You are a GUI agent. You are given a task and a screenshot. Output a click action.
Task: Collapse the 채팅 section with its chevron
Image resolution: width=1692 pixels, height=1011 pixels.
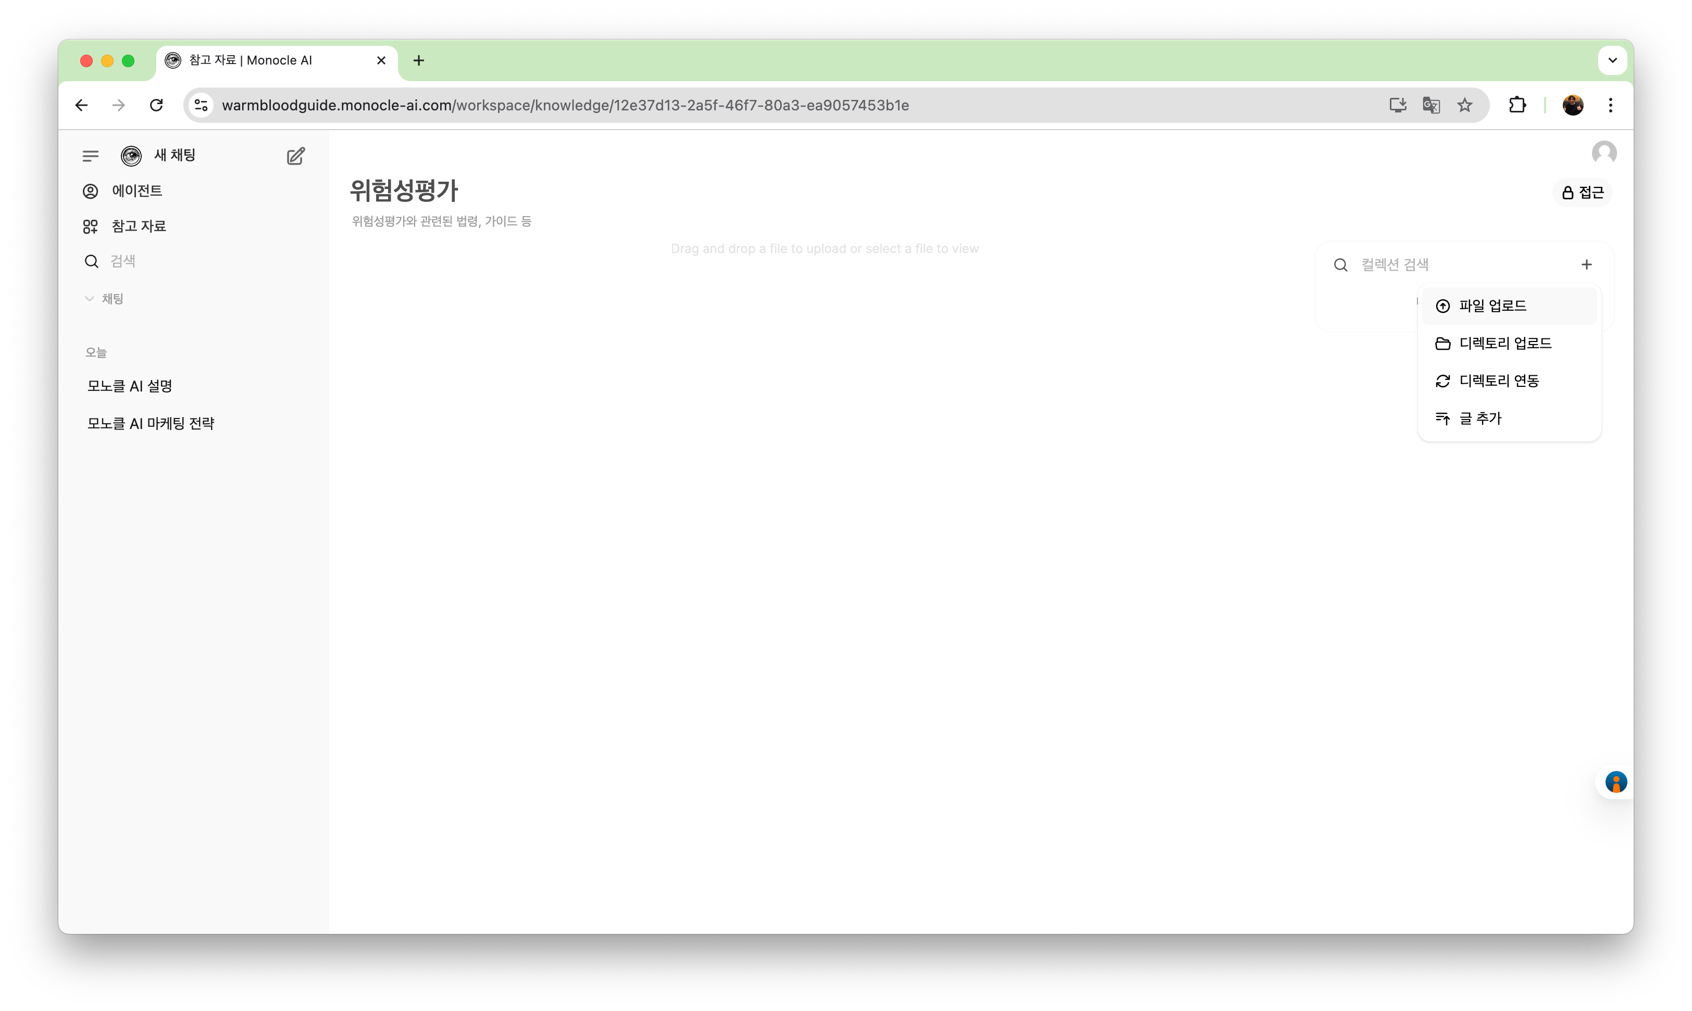click(89, 298)
